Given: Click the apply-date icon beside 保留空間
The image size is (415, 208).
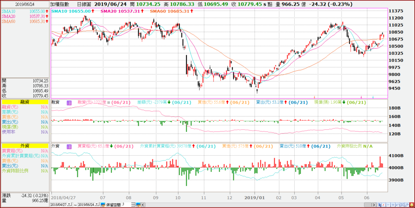Looking at the screenshot, I should (103, 205).
